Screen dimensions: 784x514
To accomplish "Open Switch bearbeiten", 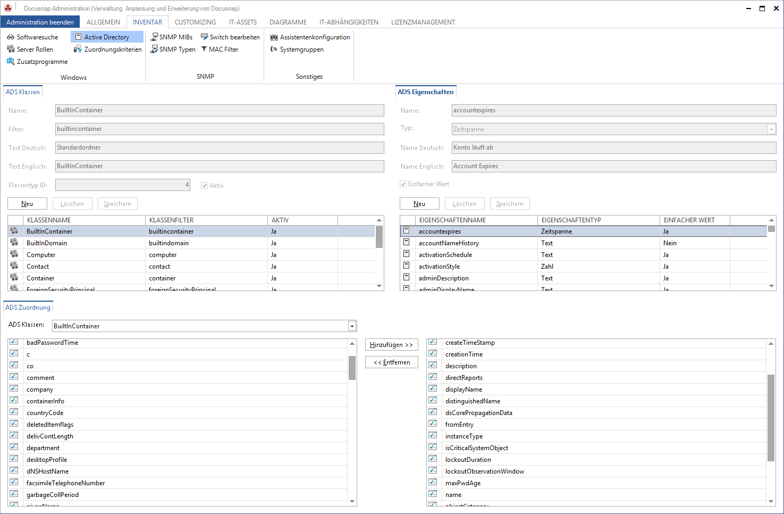I will [x=230, y=37].
